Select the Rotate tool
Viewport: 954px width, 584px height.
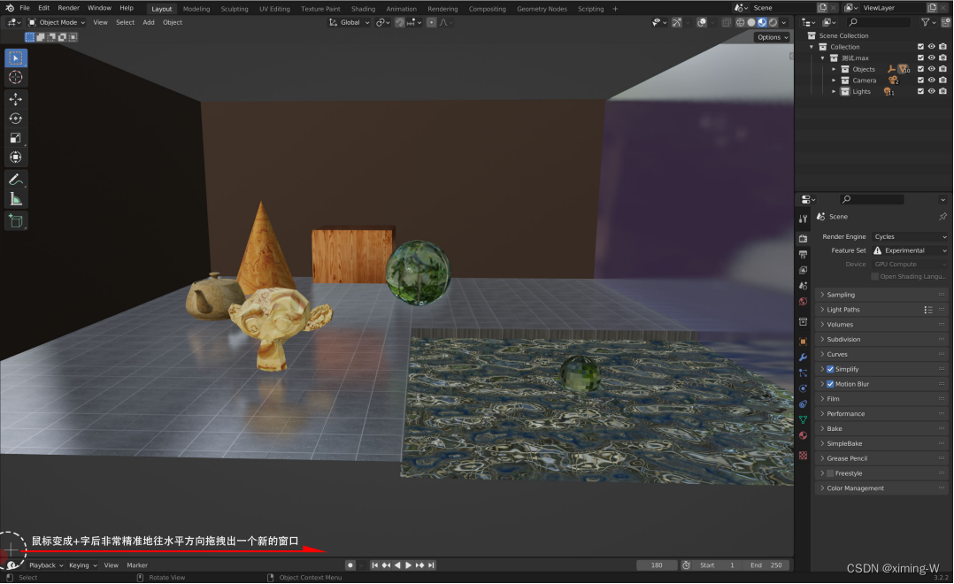tap(16, 119)
